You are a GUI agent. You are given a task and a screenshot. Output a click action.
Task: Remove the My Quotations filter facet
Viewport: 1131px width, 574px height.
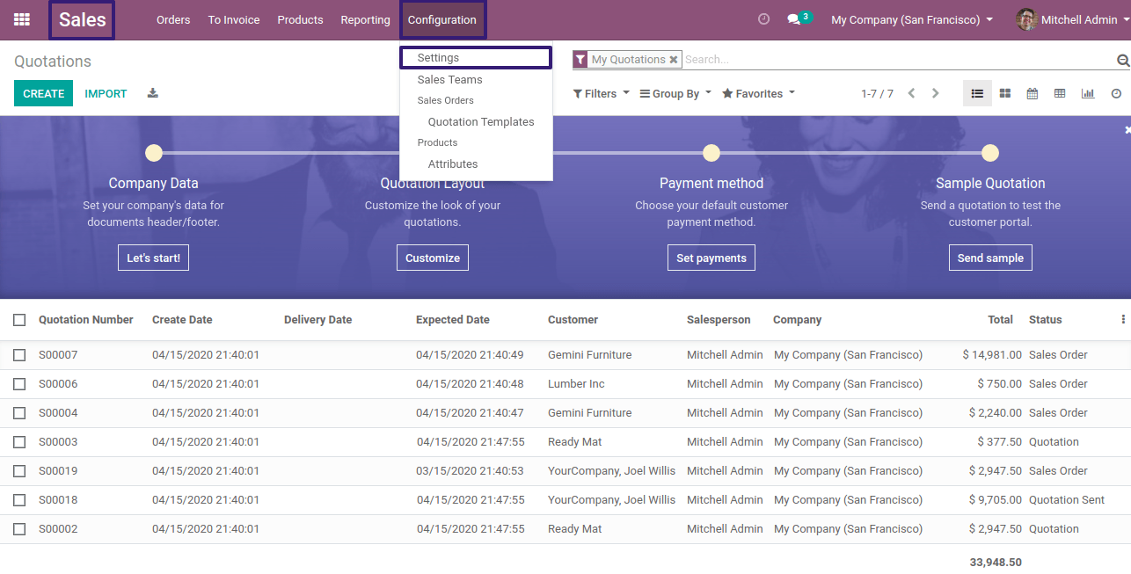pyautogui.click(x=674, y=60)
